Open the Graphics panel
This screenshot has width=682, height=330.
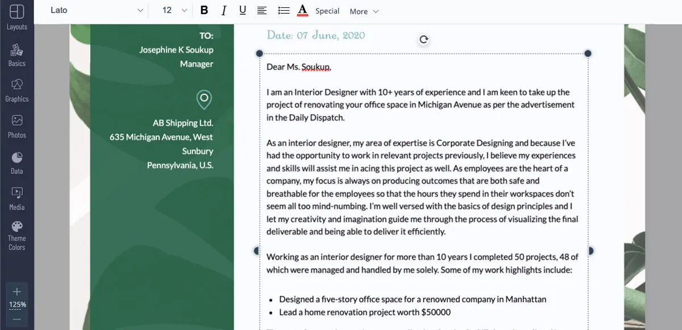point(16,90)
